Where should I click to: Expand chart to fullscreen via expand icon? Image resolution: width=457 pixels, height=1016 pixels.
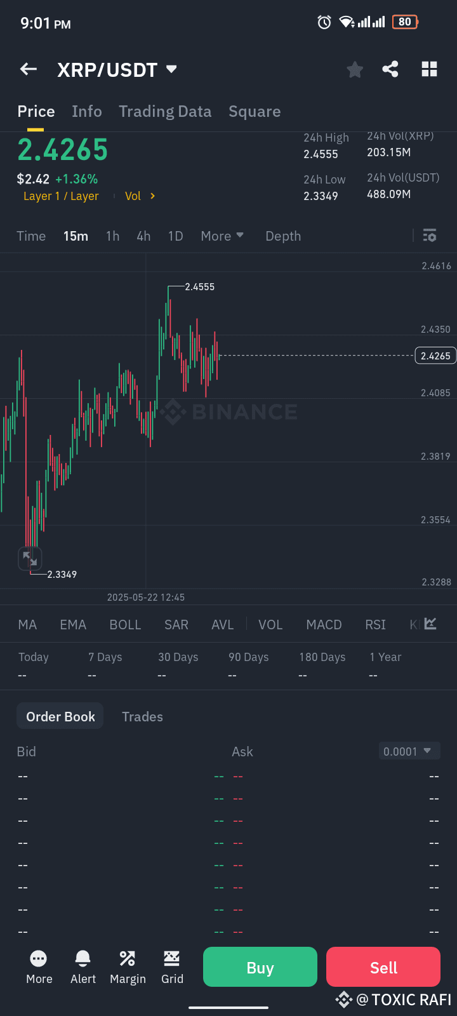coord(29,558)
